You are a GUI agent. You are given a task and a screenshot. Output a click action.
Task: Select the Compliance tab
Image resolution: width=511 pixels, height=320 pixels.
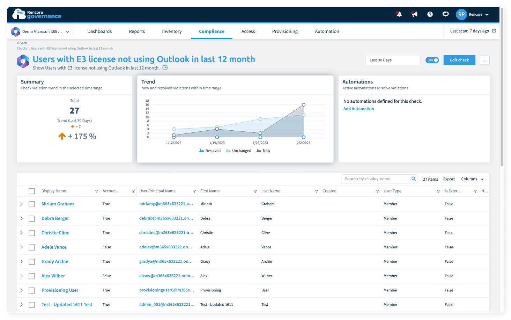[x=212, y=31]
